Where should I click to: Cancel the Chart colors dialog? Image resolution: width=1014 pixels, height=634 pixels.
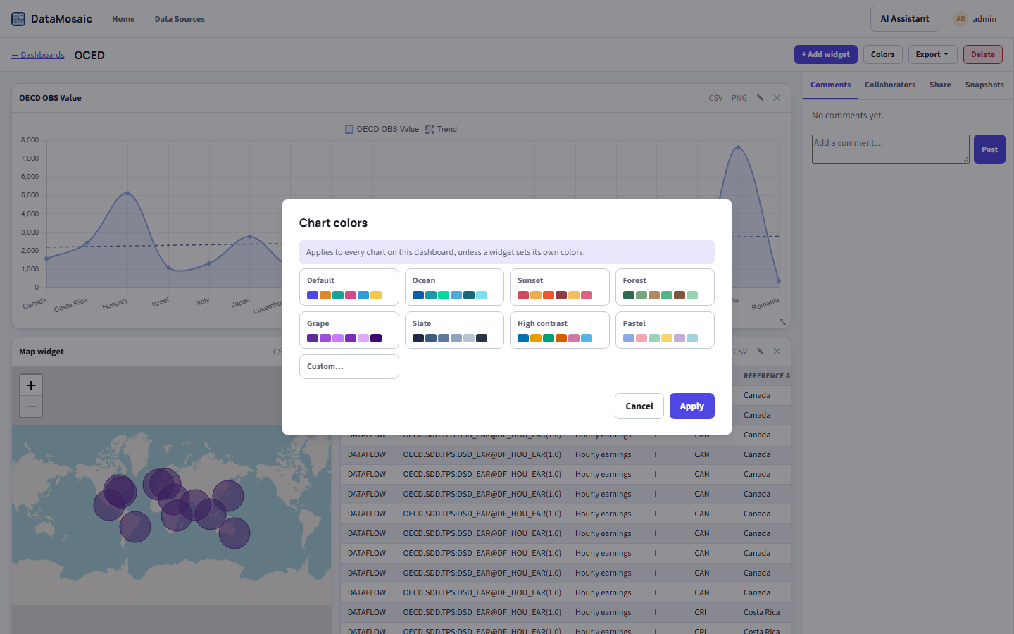tap(639, 406)
